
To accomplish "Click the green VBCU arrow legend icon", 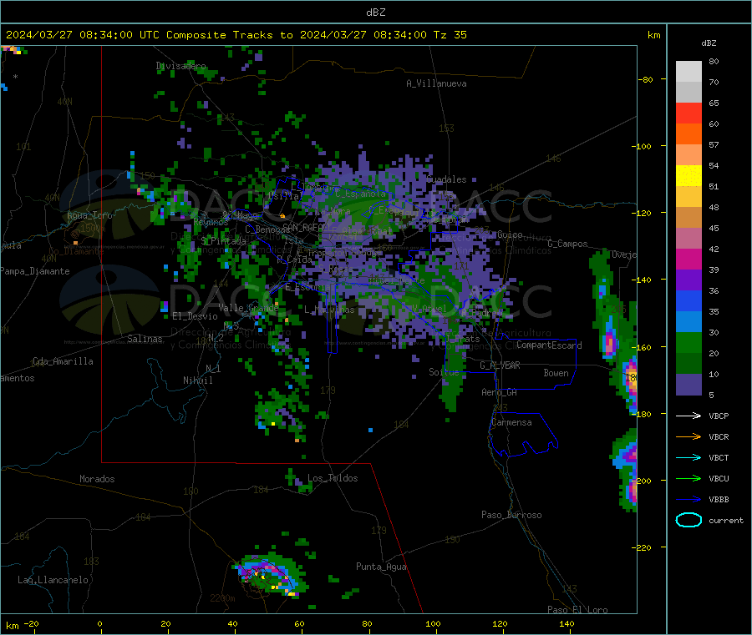I will 688,478.
